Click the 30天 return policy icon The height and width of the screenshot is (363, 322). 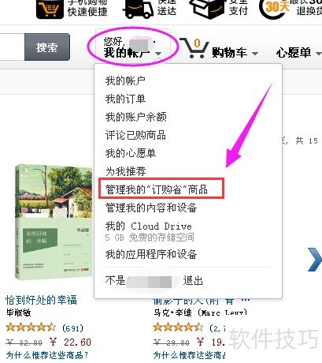pos(276,8)
